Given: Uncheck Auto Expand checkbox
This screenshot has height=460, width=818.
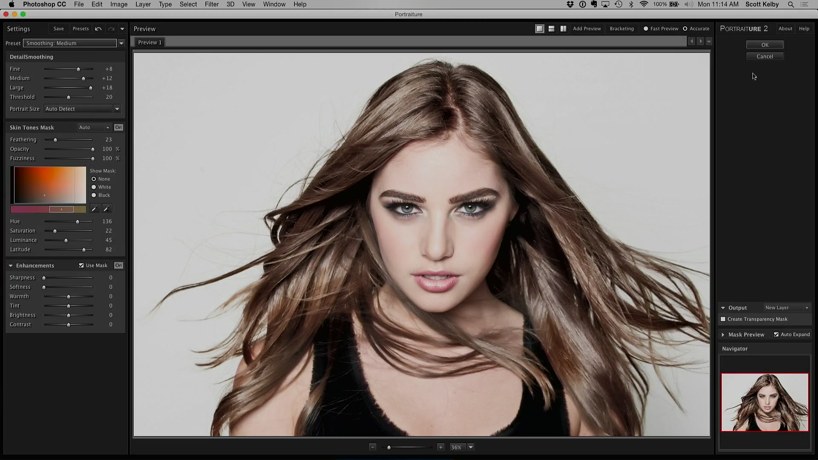Looking at the screenshot, I should (776, 334).
